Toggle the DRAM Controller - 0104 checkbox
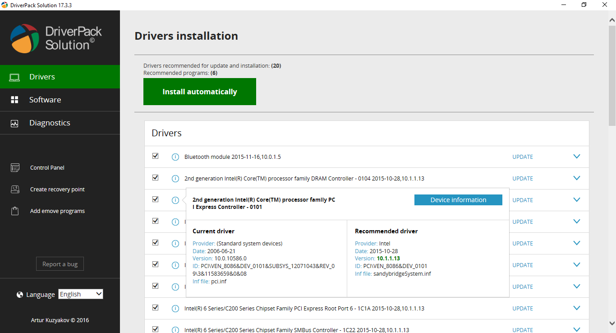This screenshot has width=616, height=333. coord(156,178)
